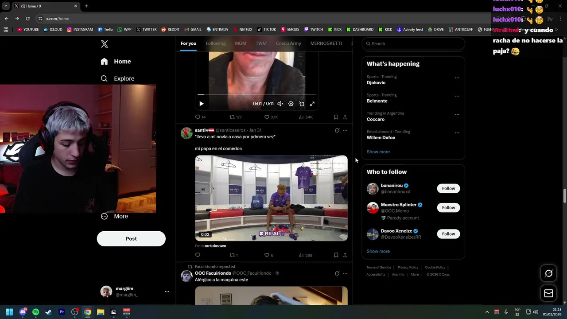Open Premiere Pro from the taskbar
567x319 pixels.
click(62, 312)
